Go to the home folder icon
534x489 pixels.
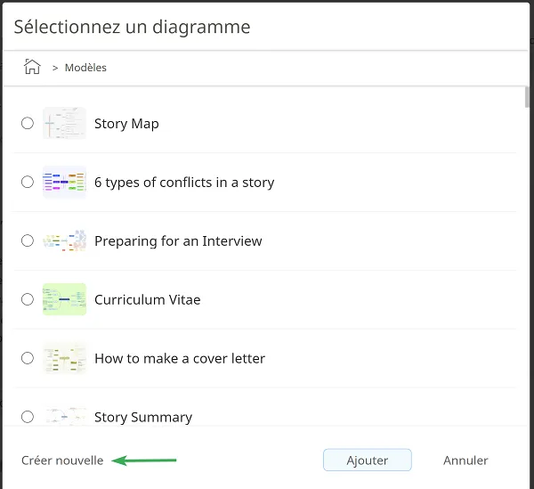pos(32,66)
